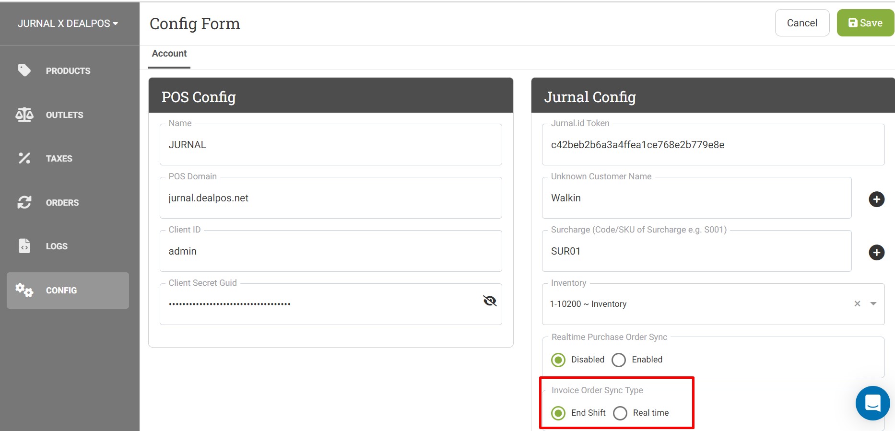Click the Products tag icon

tap(24, 70)
